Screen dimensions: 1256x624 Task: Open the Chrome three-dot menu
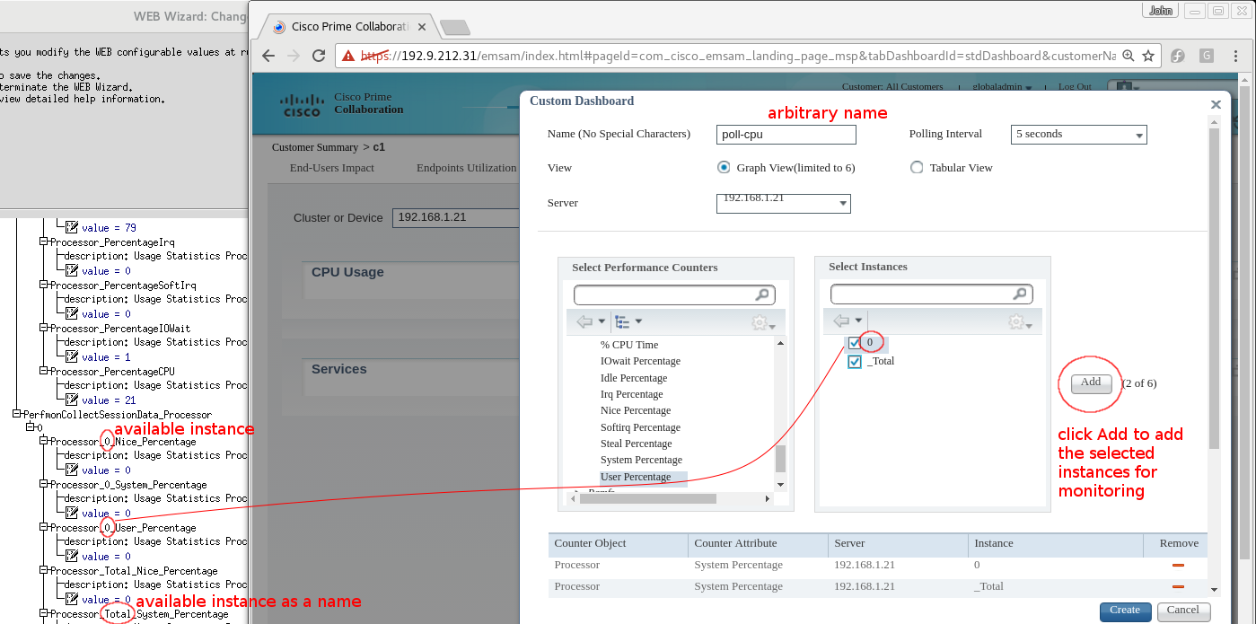point(1236,56)
